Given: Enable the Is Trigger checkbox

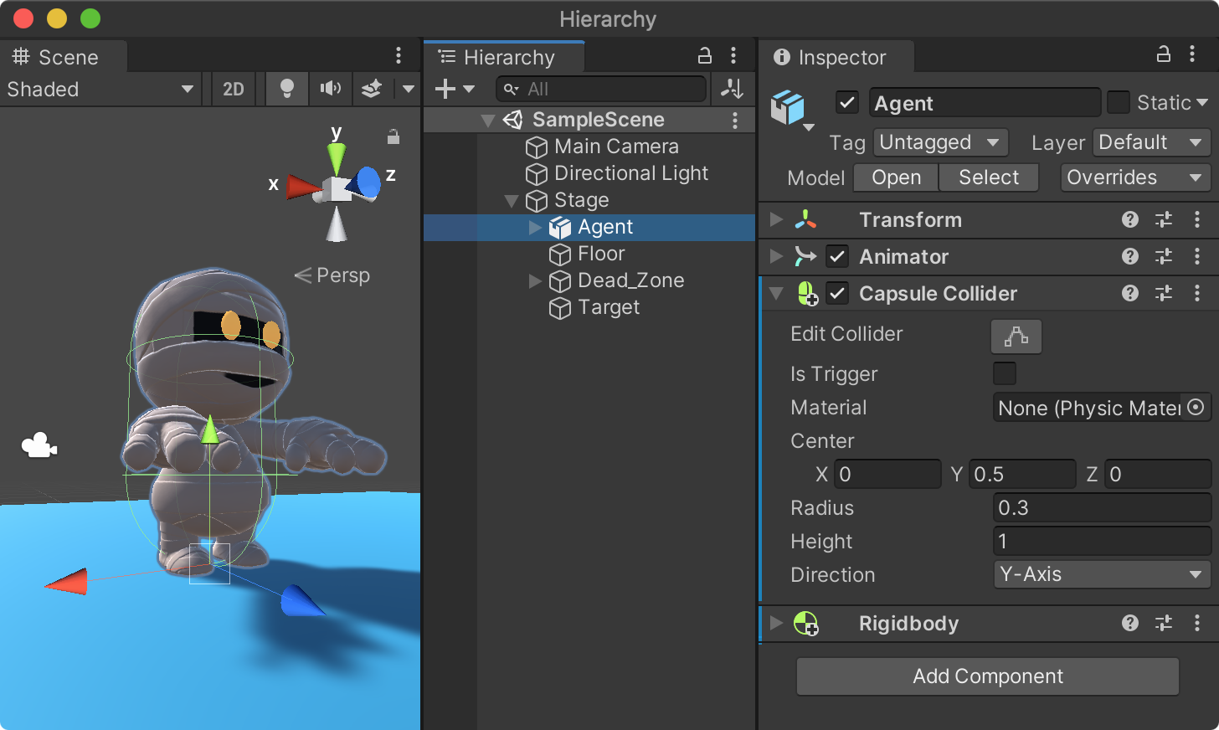Looking at the screenshot, I should pos(1005,373).
